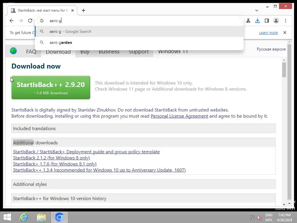The width and height of the screenshot is (297, 223).
Task: Open a new tab with the plus icon
Action: [x=83, y=10]
